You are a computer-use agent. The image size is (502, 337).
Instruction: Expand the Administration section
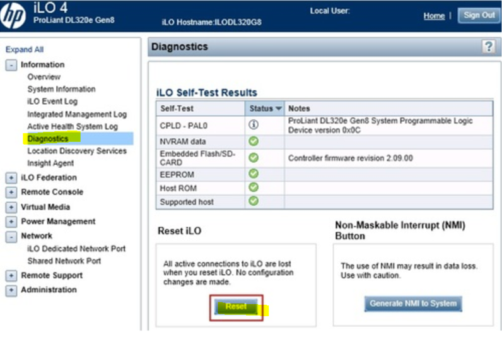(x=11, y=290)
